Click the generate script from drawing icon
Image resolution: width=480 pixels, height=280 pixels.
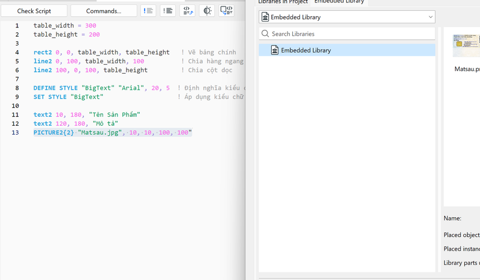(x=227, y=11)
